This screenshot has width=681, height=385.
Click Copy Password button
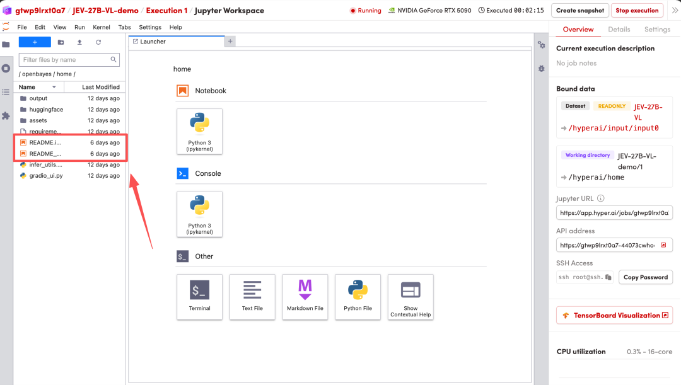coord(646,277)
